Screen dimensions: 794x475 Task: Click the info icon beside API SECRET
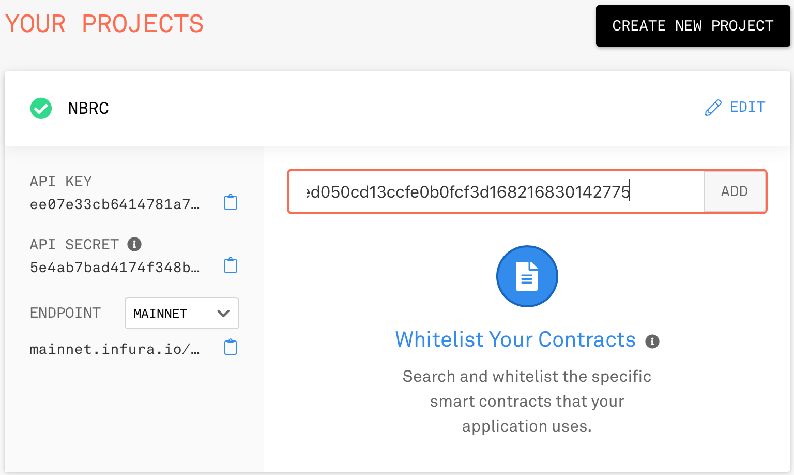[x=134, y=244]
